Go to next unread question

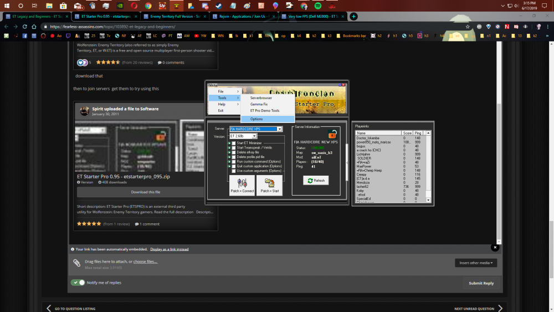479,309
